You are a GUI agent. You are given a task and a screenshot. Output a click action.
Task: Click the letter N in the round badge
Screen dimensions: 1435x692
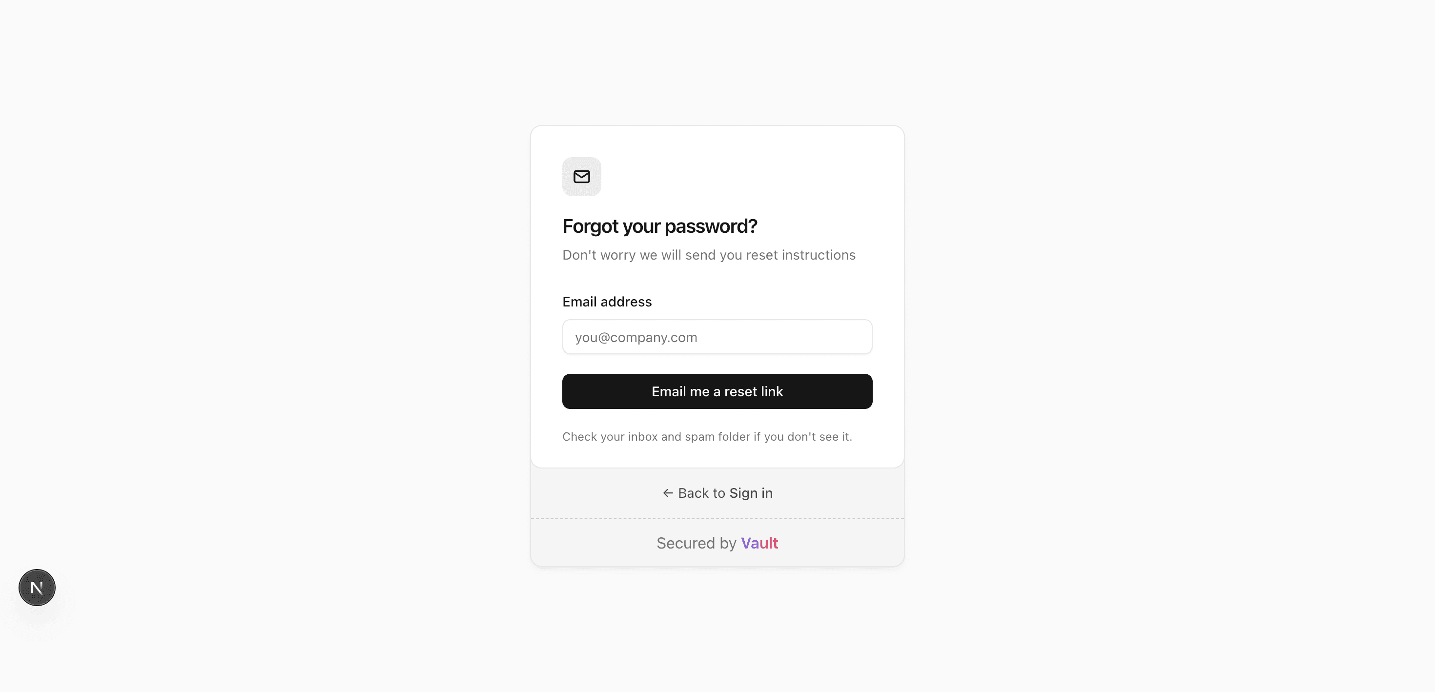point(37,588)
